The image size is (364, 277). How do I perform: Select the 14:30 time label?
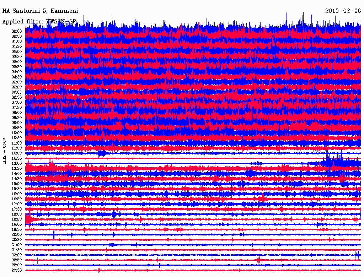pyautogui.click(x=17, y=179)
